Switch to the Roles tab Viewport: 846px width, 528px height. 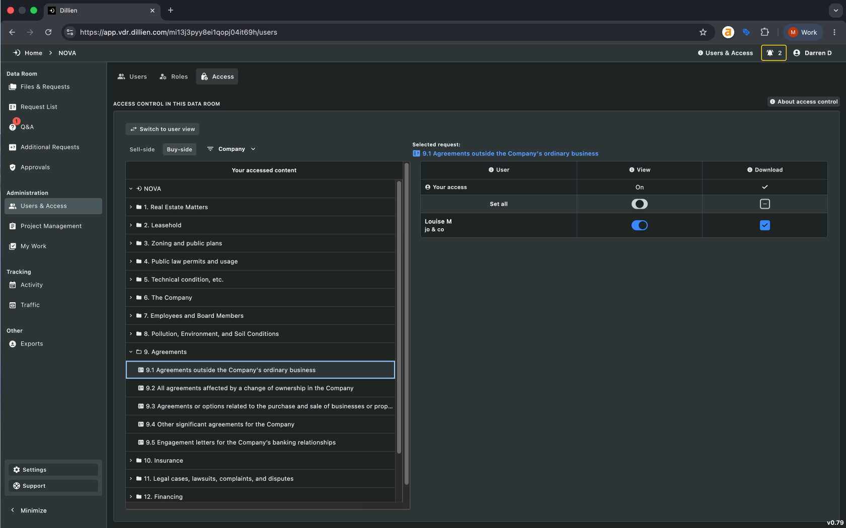pos(174,77)
